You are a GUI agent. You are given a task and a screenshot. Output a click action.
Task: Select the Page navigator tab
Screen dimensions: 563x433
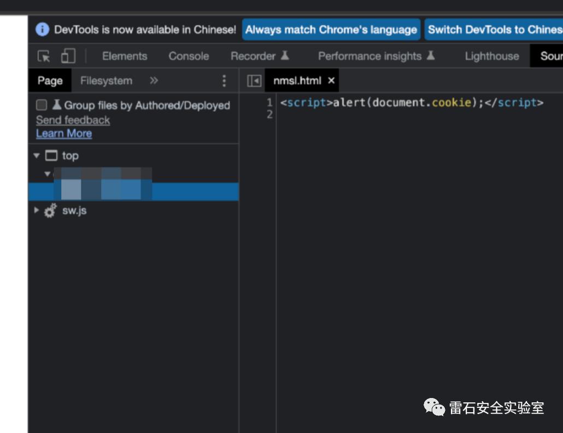click(x=50, y=80)
